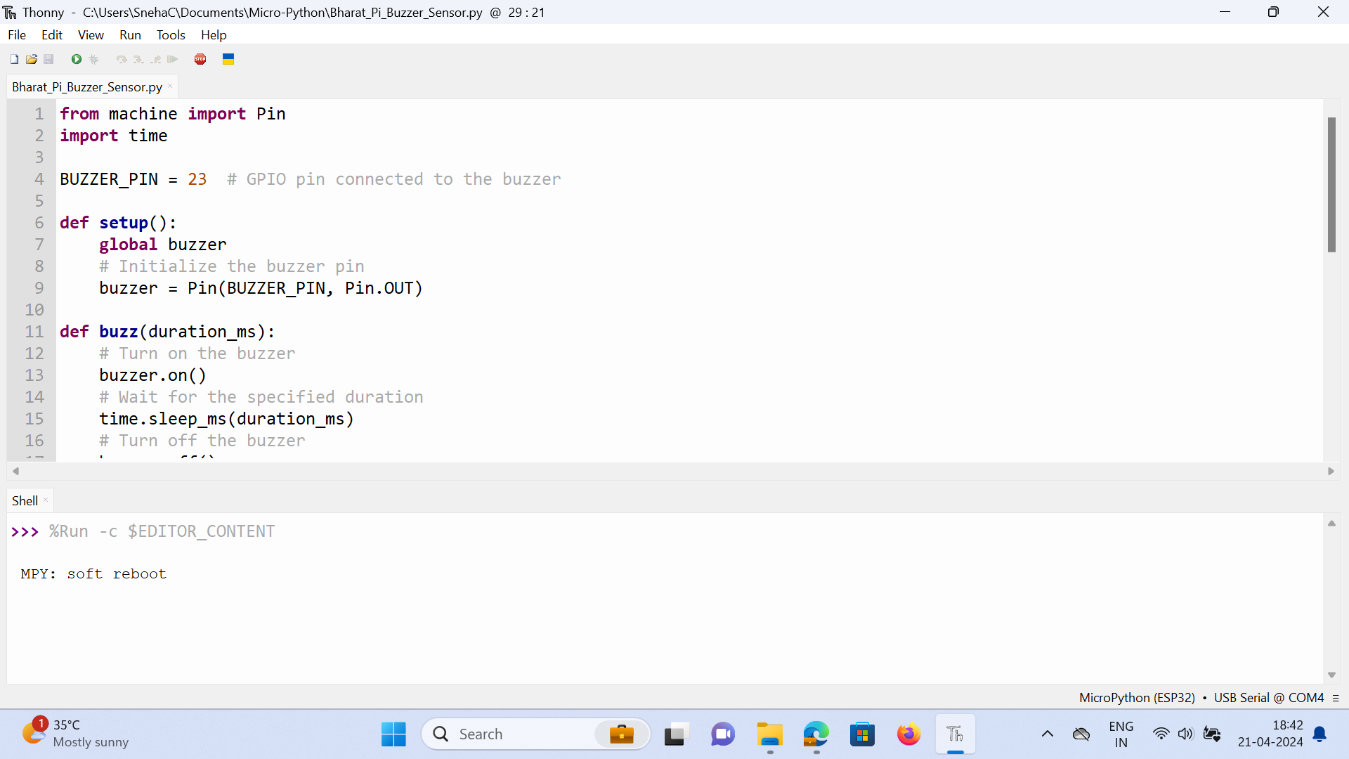Expand the View menu options

click(91, 35)
